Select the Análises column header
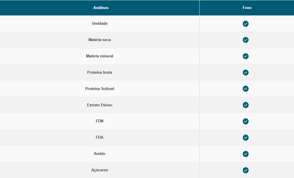The image size is (294, 178). pyautogui.click(x=101, y=8)
